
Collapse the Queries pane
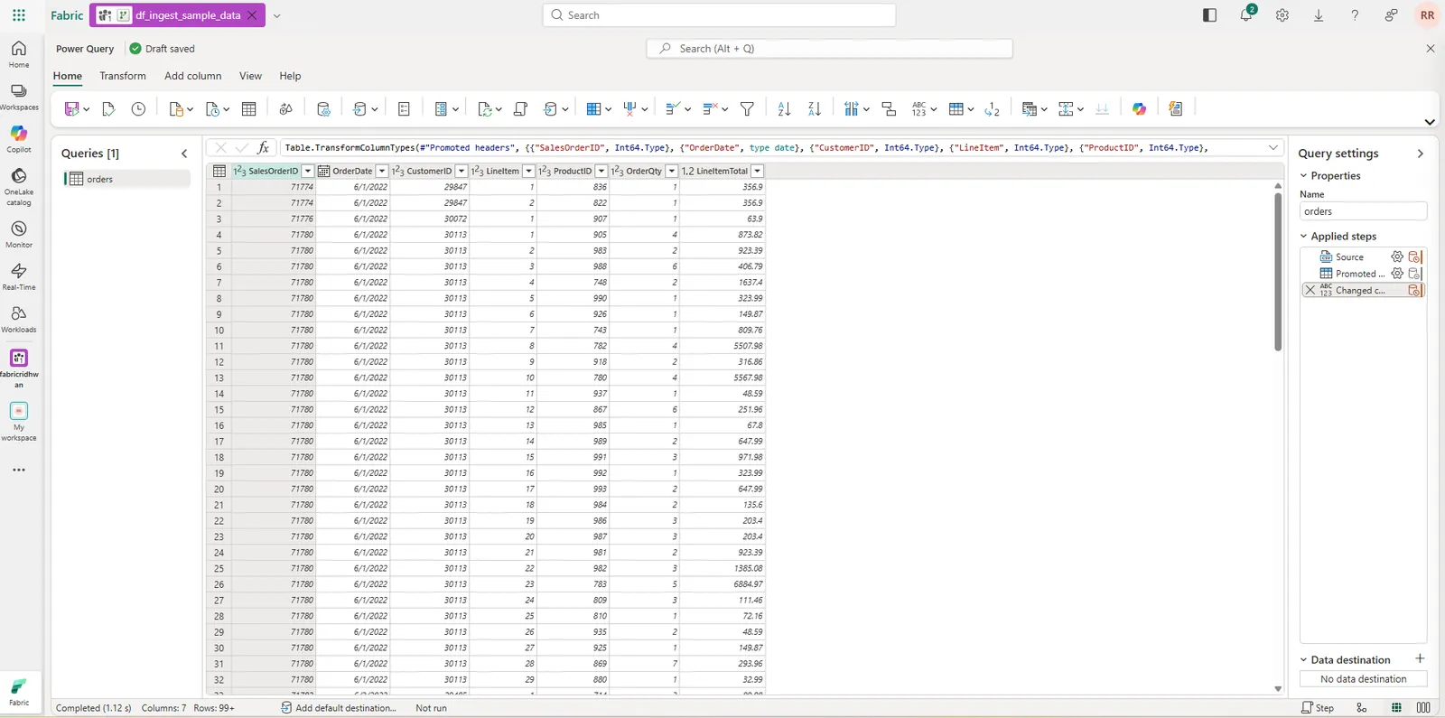tap(184, 154)
